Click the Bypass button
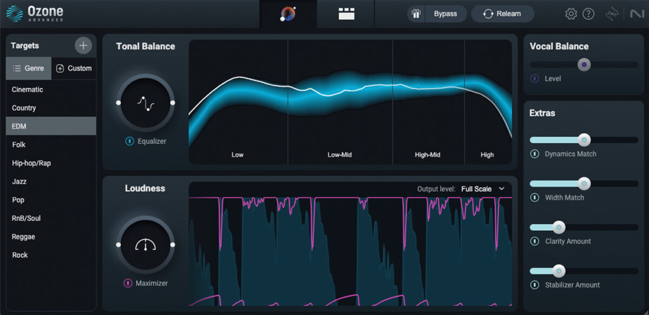Image resolution: width=649 pixels, height=315 pixels. coord(445,14)
